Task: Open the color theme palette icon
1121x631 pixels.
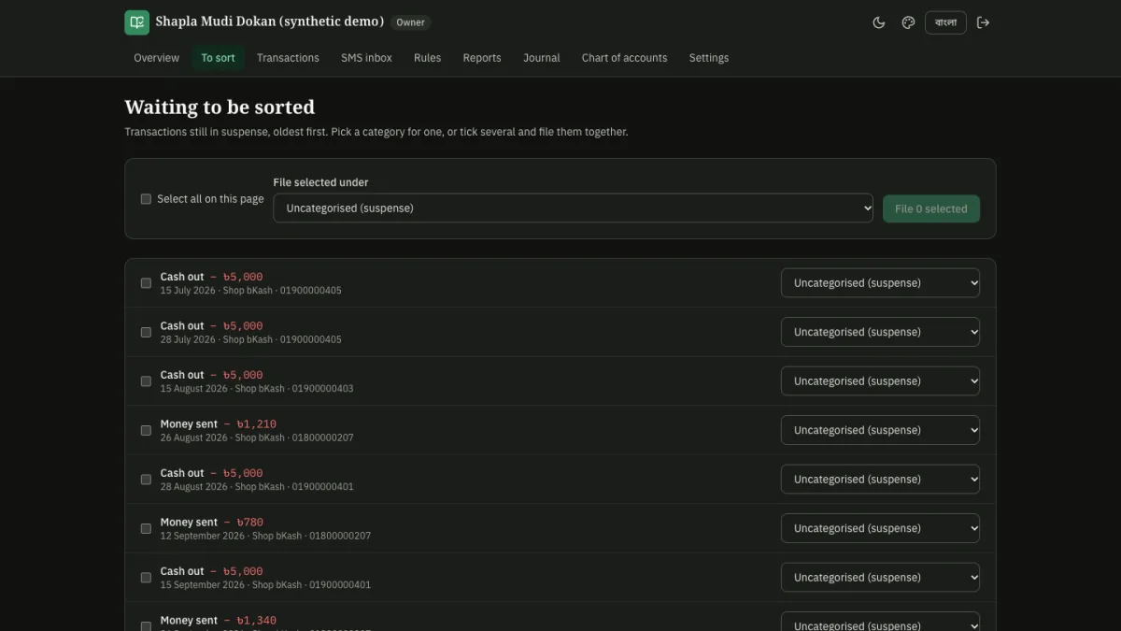Action: click(908, 22)
